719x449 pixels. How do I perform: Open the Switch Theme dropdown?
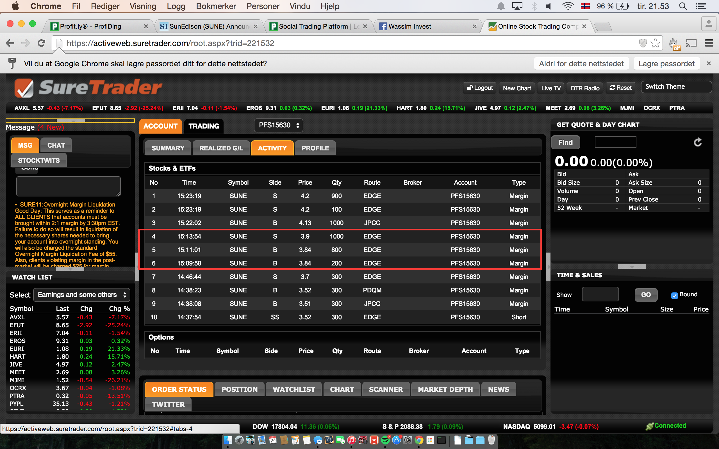676,87
